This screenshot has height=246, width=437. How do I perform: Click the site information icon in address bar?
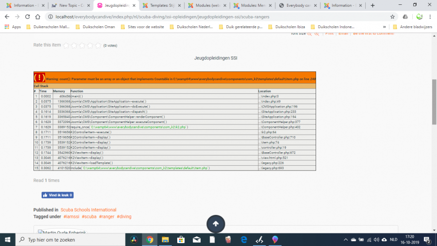(x=50, y=17)
